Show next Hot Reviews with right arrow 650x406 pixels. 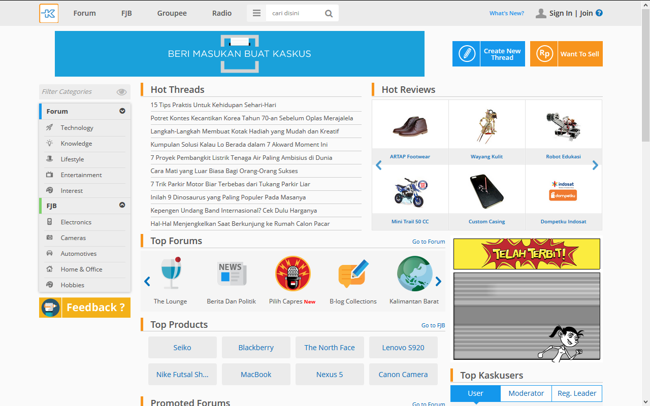(595, 165)
